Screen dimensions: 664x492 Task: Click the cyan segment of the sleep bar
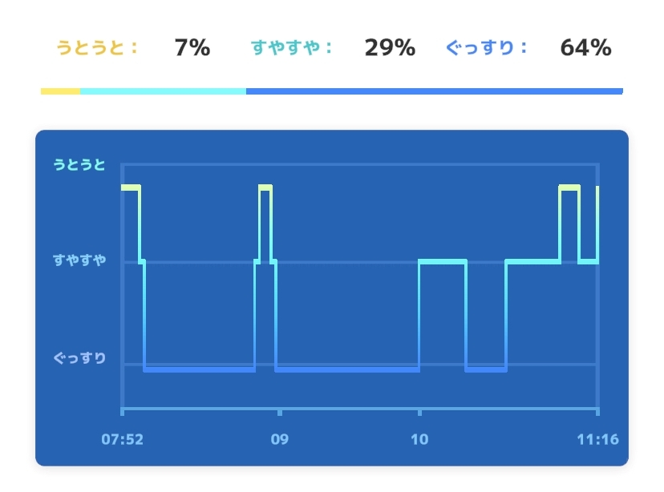[x=163, y=91]
